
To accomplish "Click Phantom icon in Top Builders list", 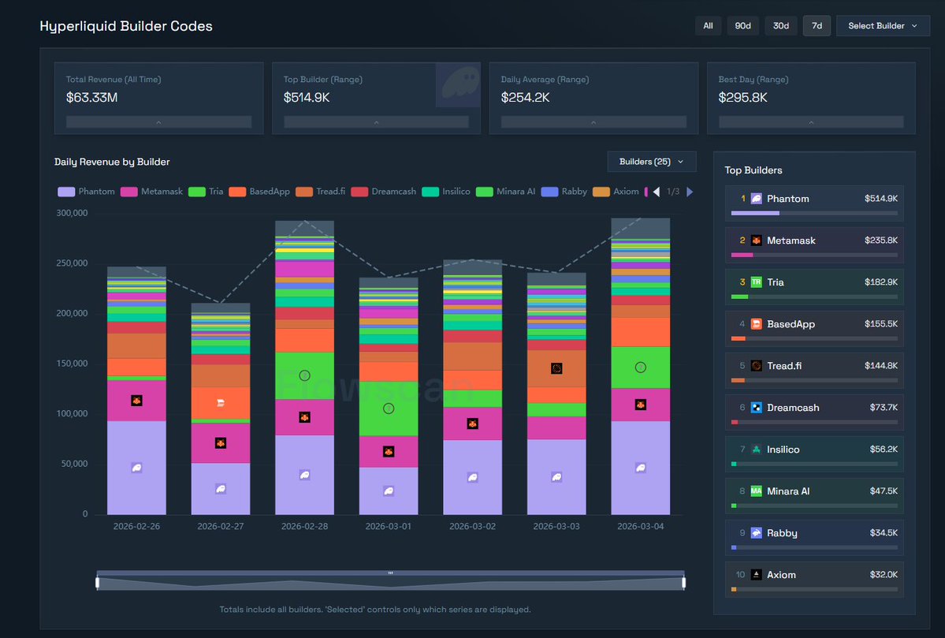I will point(756,199).
